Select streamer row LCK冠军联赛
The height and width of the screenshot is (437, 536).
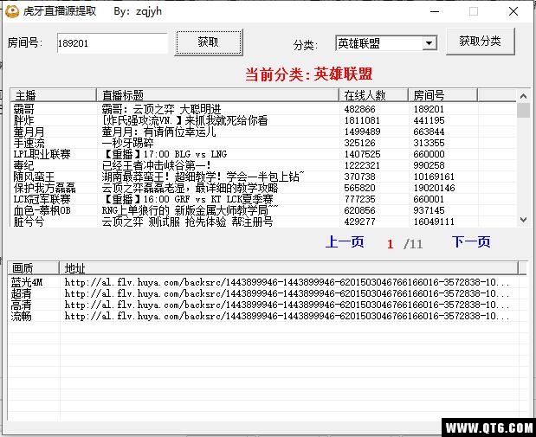click(x=263, y=200)
